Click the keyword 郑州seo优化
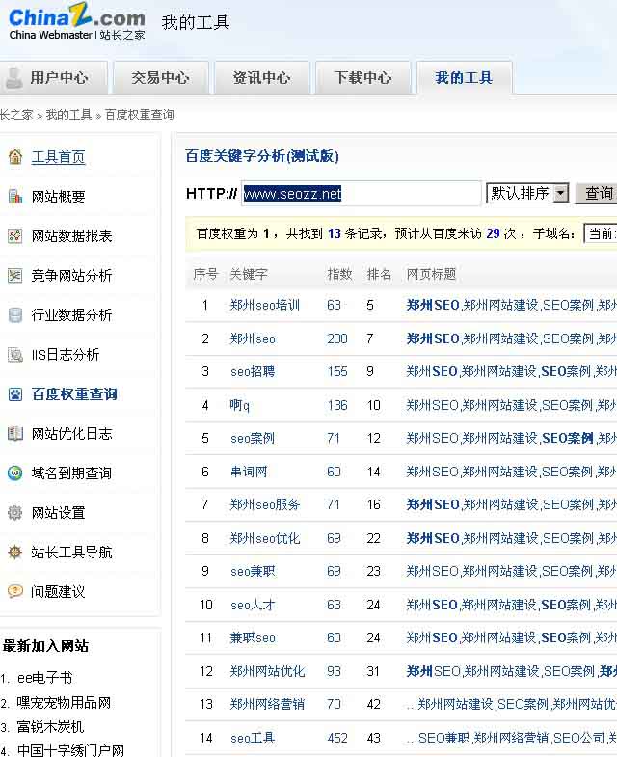 (264, 538)
